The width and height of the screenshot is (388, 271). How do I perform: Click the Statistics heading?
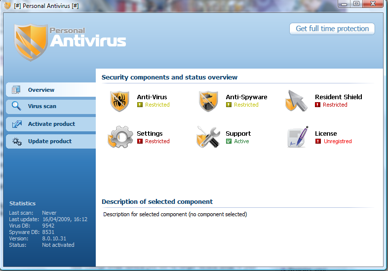pyautogui.click(x=22, y=203)
